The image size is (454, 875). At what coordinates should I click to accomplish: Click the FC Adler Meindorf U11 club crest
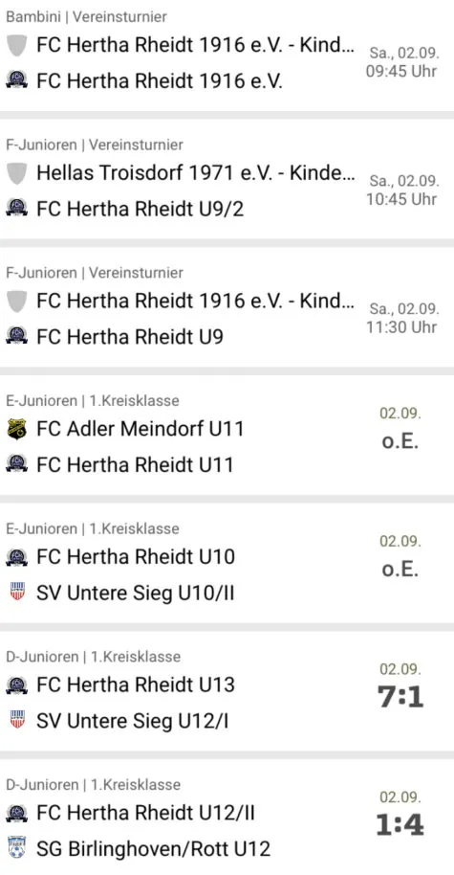[x=16, y=429]
